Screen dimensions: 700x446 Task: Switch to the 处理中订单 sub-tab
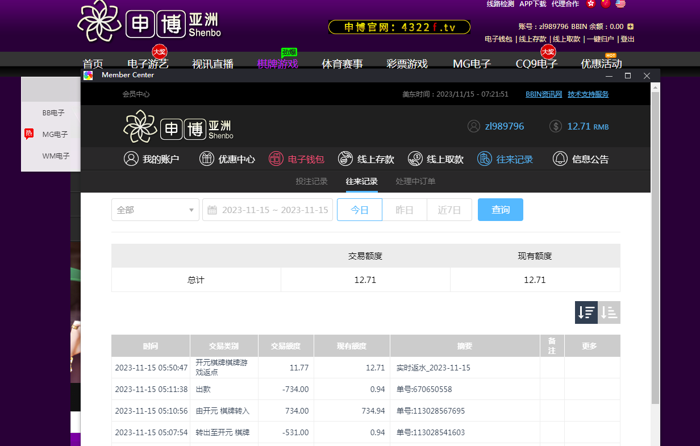coord(416,182)
